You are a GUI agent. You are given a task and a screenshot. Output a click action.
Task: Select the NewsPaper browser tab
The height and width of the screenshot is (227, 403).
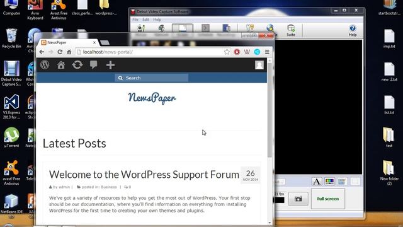click(x=67, y=42)
